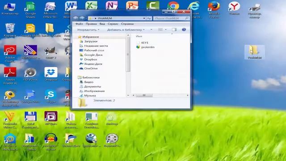Select the printer and scanner desktop icon
286x161 pixels.
255,11
